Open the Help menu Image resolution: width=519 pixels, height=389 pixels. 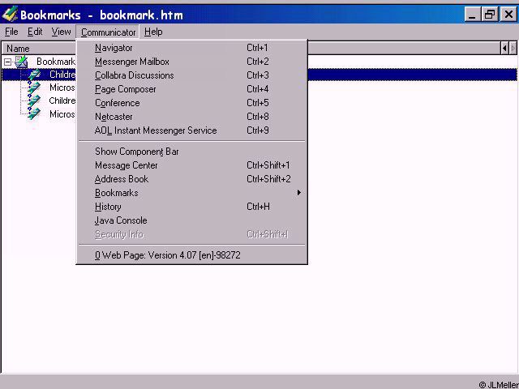[153, 32]
